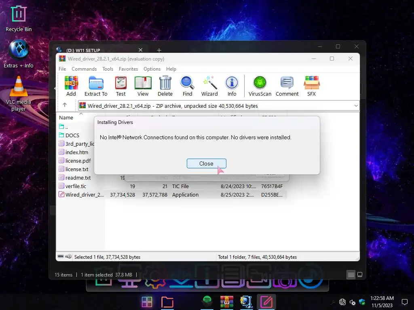
Task: Open the VLC media player desktop icon
Action: (19, 94)
